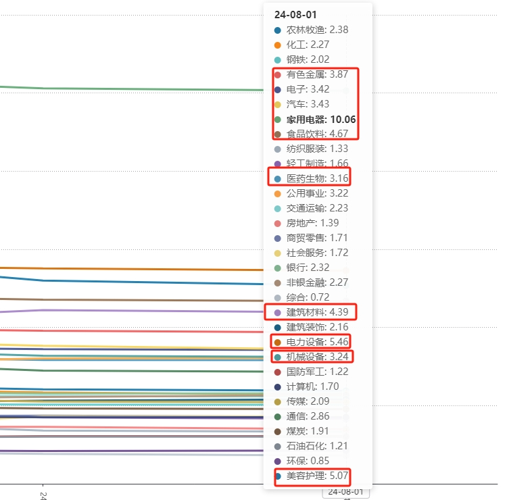Select the 国防军工: 1.22 tooltip row
This screenshot has width=511, height=500.
(x=311, y=372)
